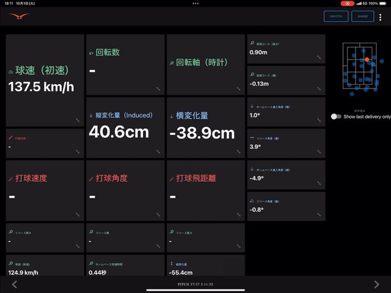Image resolution: width=391 pixels, height=293 pixels.
Task: Tap resize icon on 横変化量 tile
Action: point(239,153)
